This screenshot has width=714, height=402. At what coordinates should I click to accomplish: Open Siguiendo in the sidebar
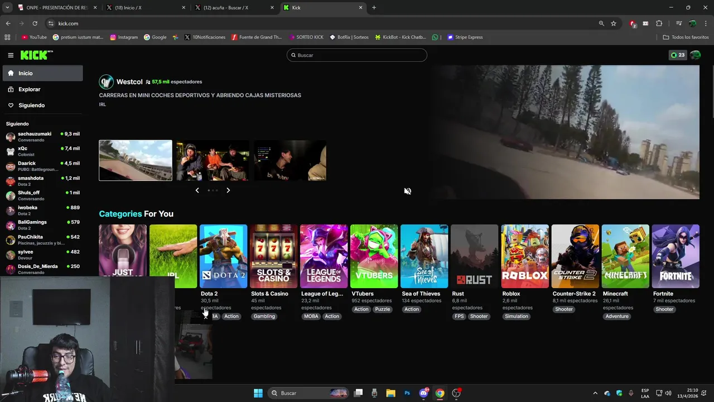[x=42, y=105]
